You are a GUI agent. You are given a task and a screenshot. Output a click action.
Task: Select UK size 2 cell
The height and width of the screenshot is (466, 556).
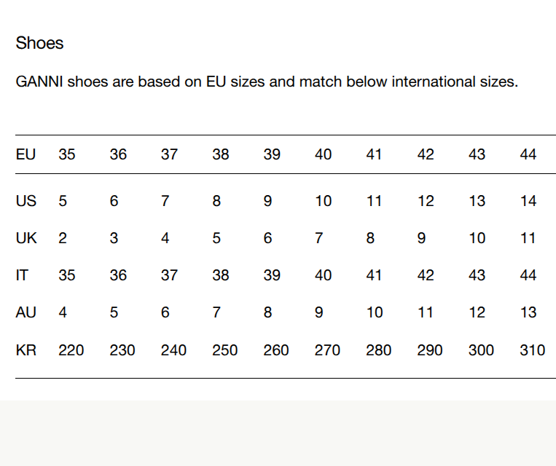tap(63, 238)
